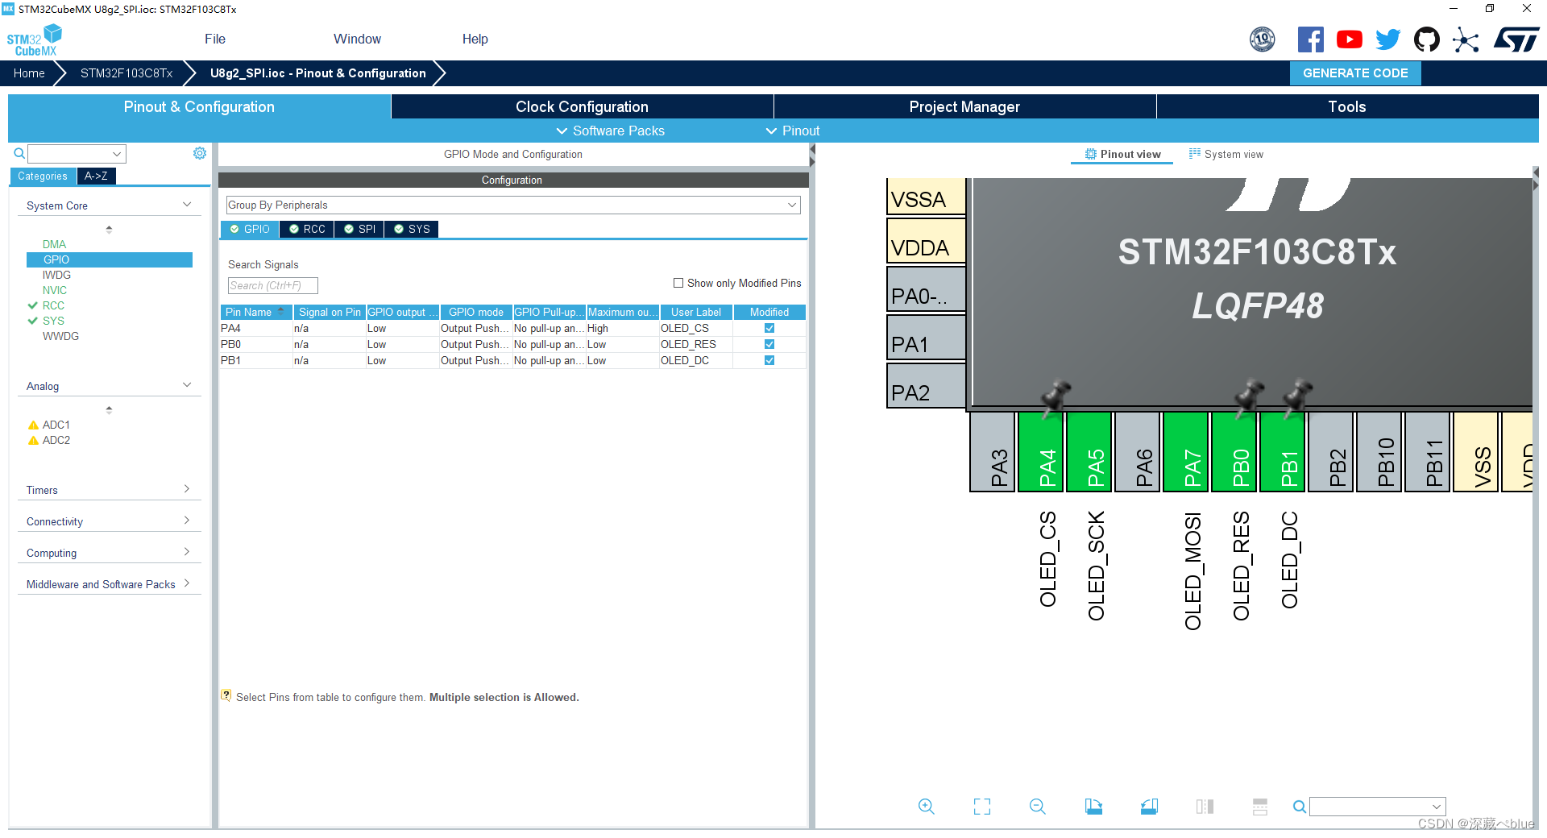Fit the chip view to screen

[982, 807]
